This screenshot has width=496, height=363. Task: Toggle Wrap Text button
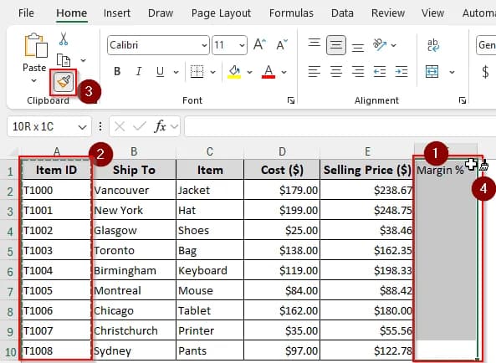point(432,45)
